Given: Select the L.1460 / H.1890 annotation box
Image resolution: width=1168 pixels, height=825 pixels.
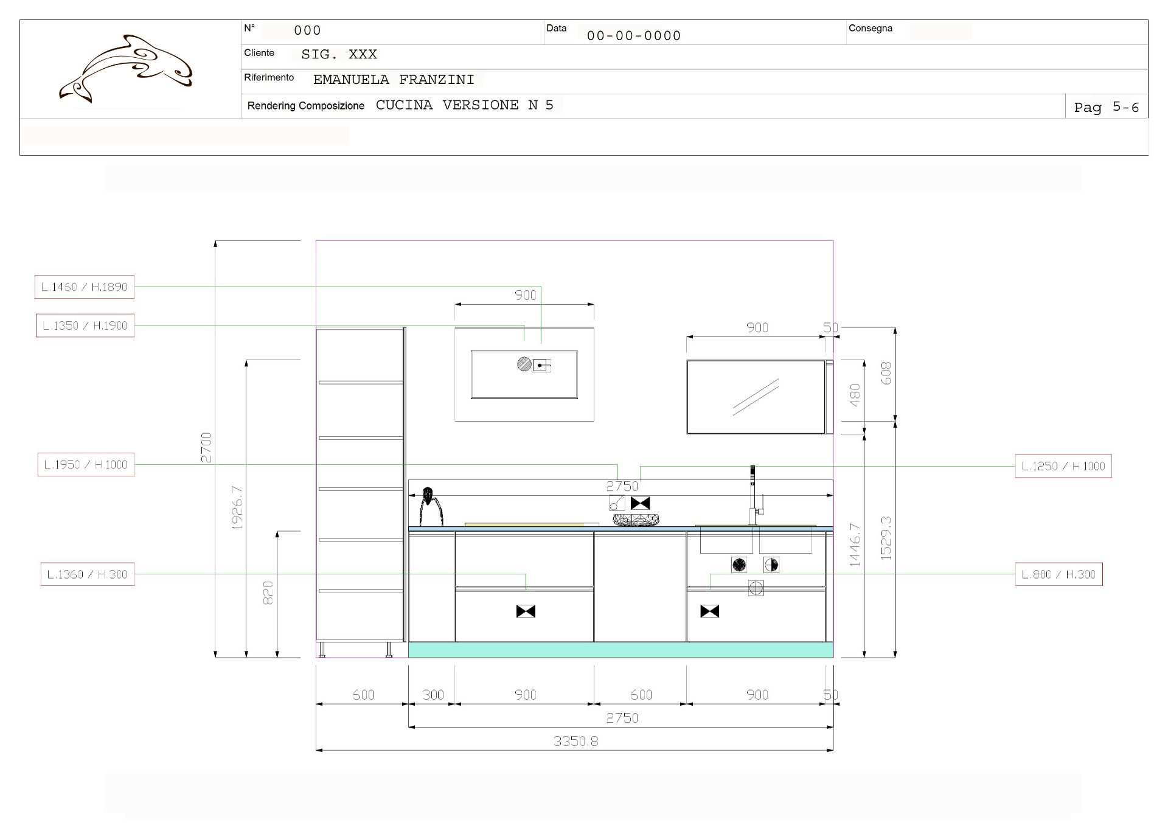Looking at the screenshot, I should point(85,287).
